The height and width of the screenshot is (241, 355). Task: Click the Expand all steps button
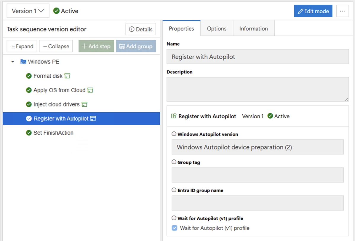pyautogui.click(x=22, y=46)
